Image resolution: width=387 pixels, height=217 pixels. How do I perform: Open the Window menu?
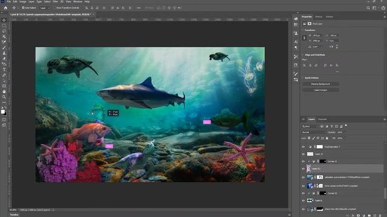click(78, 1)
